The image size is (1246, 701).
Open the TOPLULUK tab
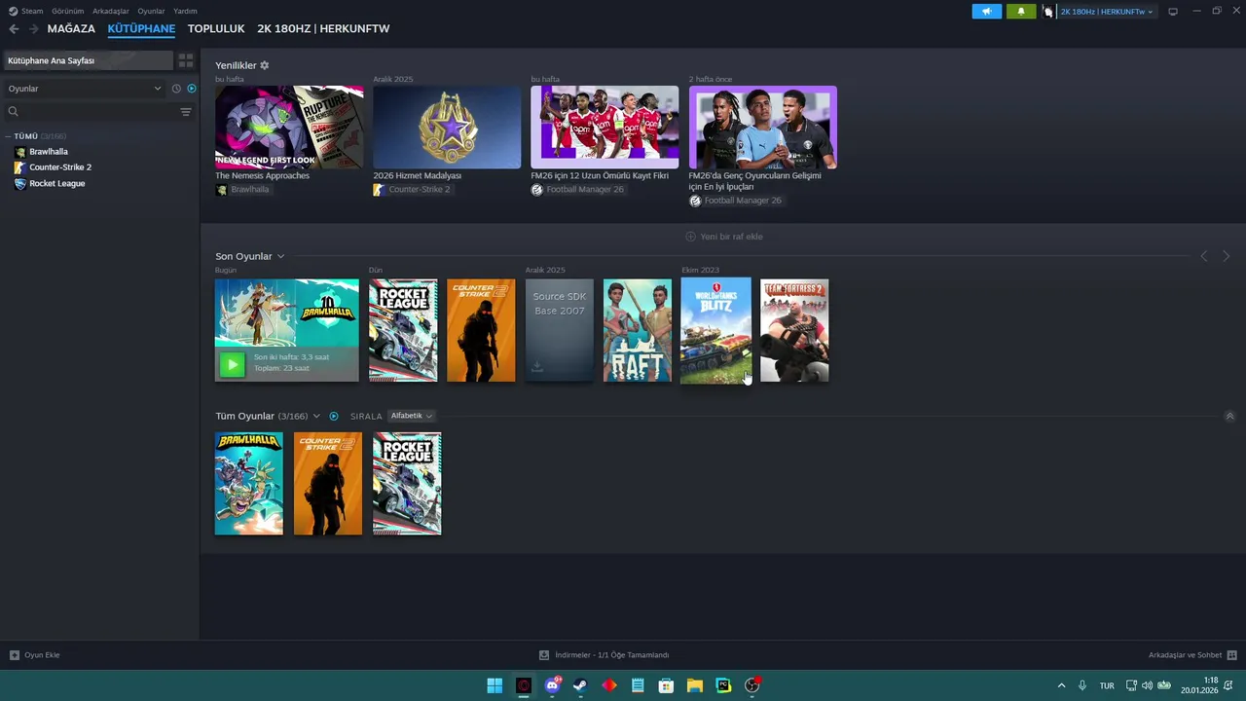tap(216, 29)
